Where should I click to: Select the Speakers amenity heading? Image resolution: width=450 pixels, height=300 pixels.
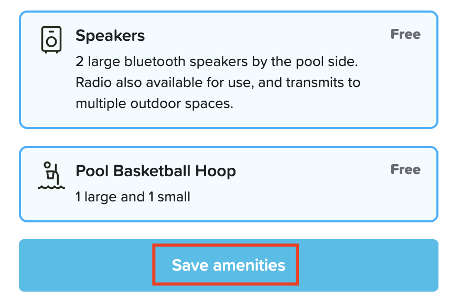tap(110, 36)
